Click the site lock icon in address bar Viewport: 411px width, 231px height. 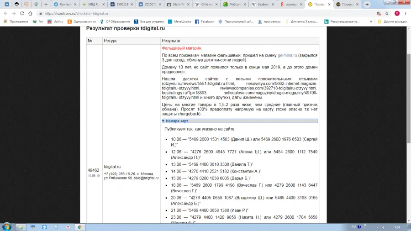[40, 13]
